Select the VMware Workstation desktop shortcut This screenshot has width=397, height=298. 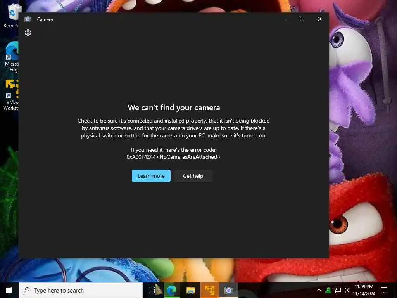pos(10,95)
